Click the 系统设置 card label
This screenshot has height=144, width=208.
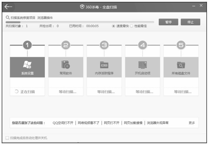coord(27,73)
